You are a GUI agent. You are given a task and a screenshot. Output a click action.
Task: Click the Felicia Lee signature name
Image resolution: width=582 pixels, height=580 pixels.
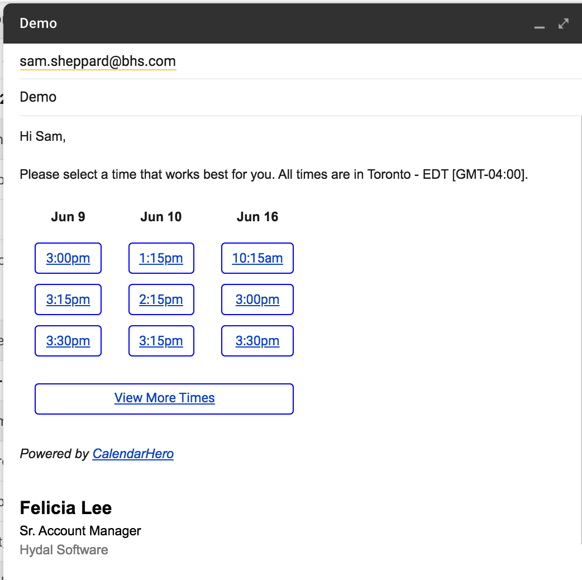click(66, 508)
